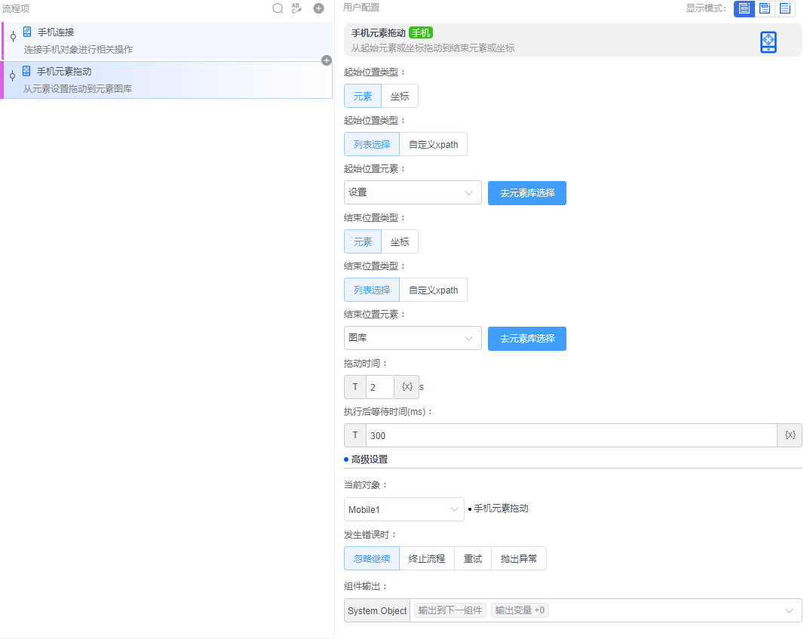This screenshot has width=810, height=639.
Task: Click the {x} variable icon for 拖动时间
Action: 406,387
